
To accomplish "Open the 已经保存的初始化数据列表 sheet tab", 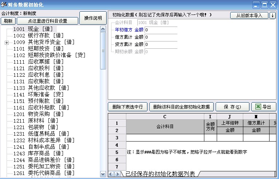I will (x=160, y=174).
